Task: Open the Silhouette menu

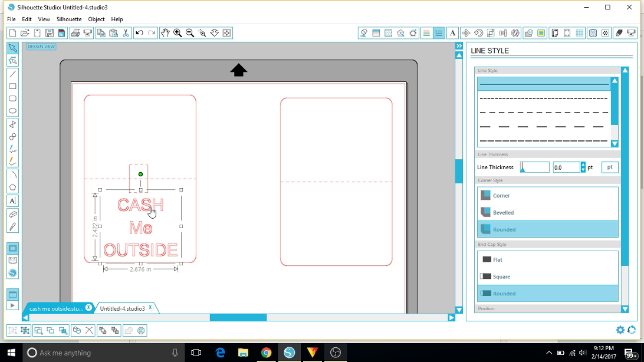Action: point(69,19)
